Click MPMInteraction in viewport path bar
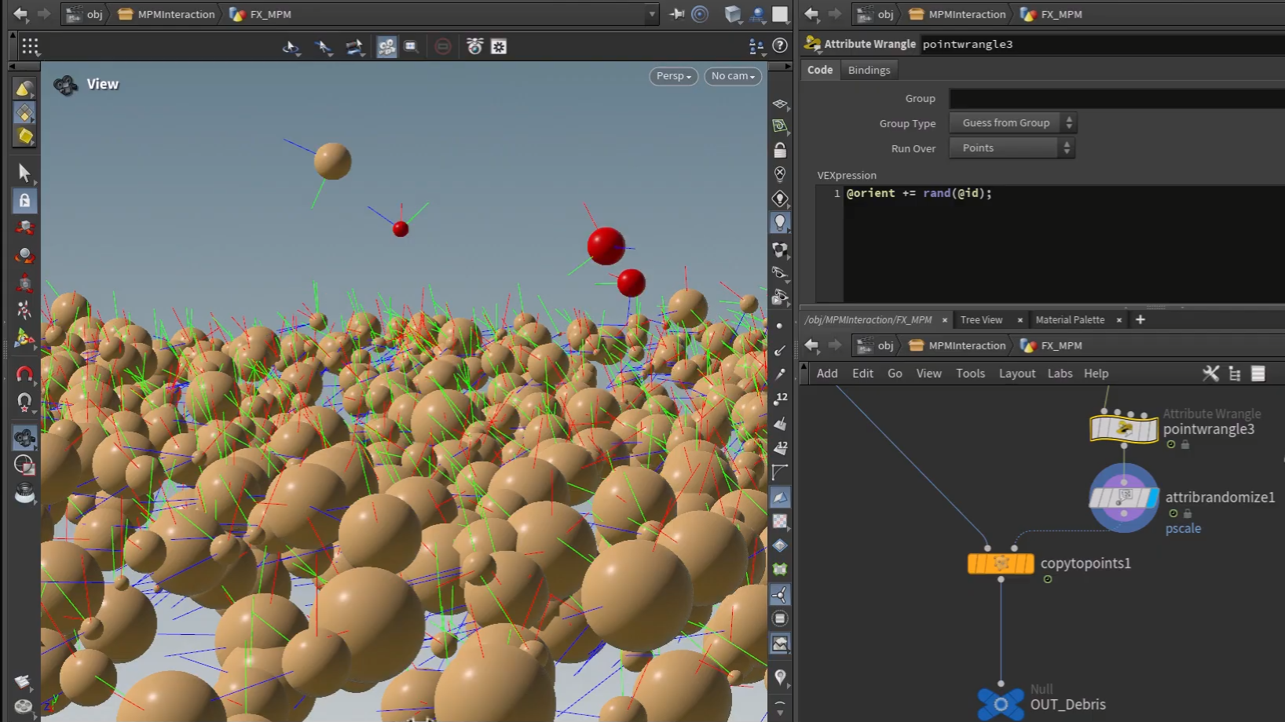This screenshot has height=722, width=1285. coord(176,14)
